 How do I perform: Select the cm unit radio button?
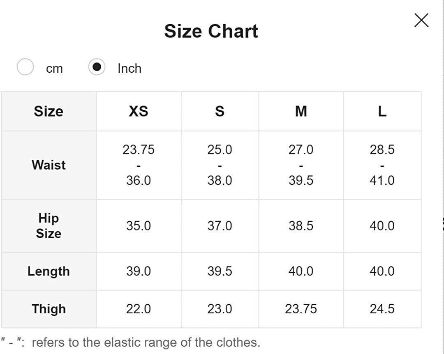pyautogui.click(x=25, y=67)
